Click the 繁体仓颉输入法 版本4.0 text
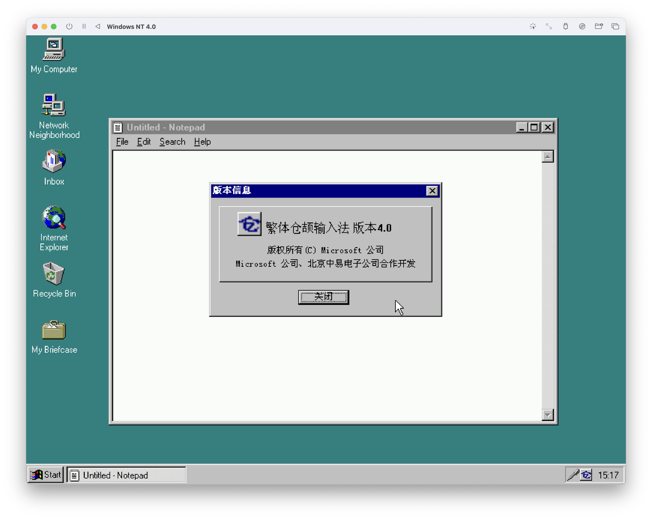The height and width of the screenshot is (519, 652). [x=329, y=227]
